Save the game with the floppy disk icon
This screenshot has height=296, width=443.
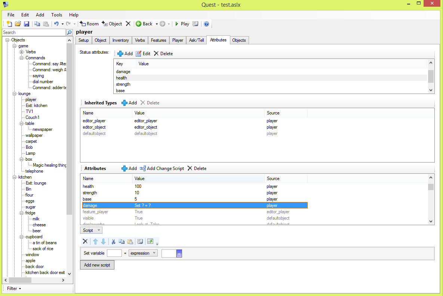[27, 24]
